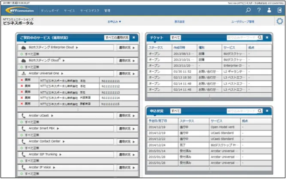
Task: Select ticket row dated 02/13 18:50
Action: click(209, 78)
